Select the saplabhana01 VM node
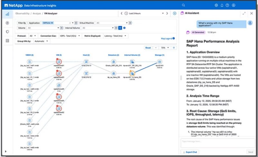258x157 pixels. point(59,61)
